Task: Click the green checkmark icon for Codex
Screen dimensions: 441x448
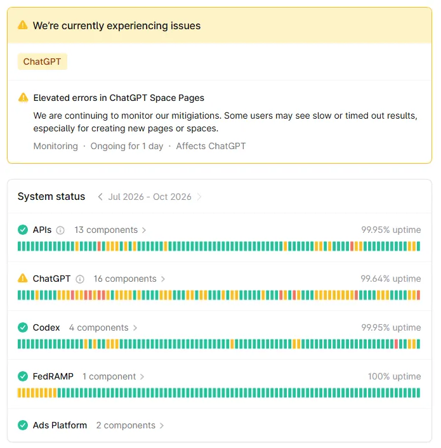Action: tap(23, 327)
